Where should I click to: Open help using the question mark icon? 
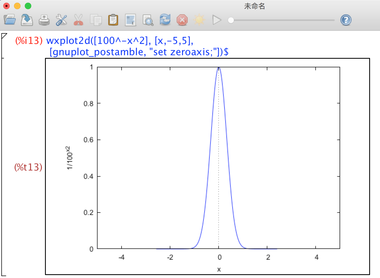point(346,20)
